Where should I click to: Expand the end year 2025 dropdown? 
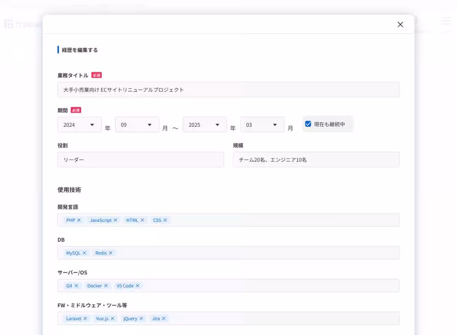click(x=205, y=125)
